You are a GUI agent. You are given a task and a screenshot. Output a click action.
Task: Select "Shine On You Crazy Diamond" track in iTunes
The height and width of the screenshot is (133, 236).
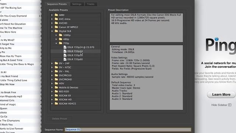click(x=13, y=16)
